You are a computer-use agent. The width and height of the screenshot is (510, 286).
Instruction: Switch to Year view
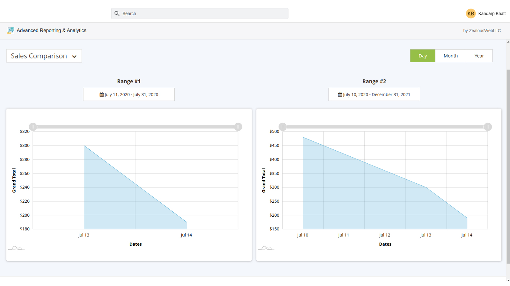pos(479,56)
